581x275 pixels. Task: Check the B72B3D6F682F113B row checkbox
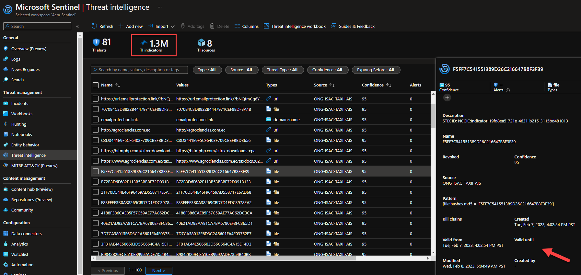click(96, 182)
